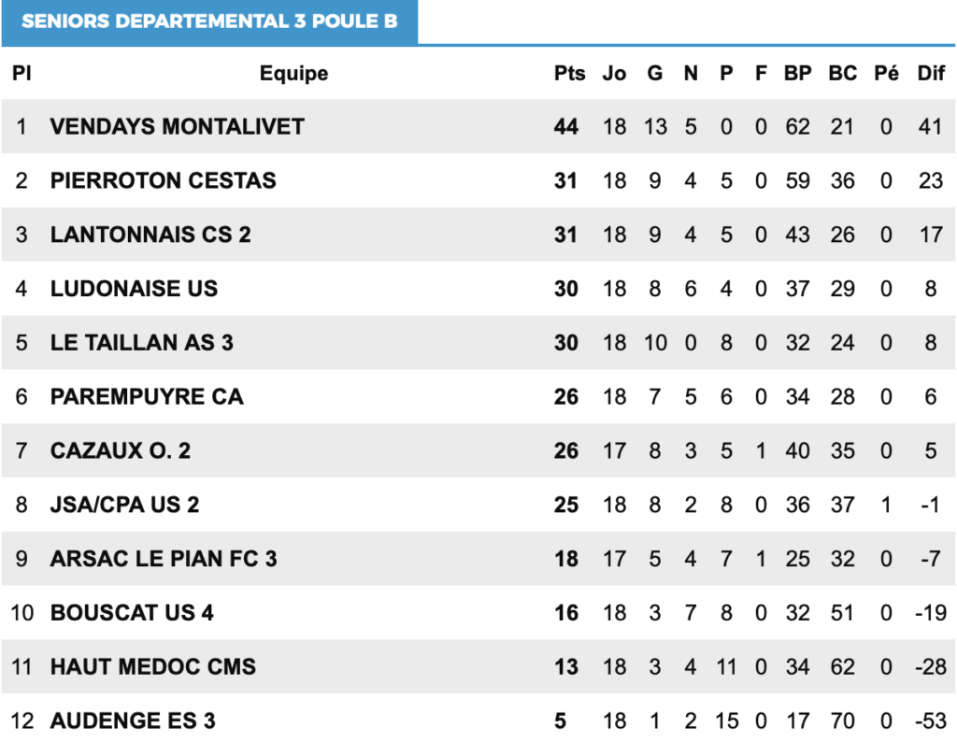Click the Pl column header

tap(21, 73)
